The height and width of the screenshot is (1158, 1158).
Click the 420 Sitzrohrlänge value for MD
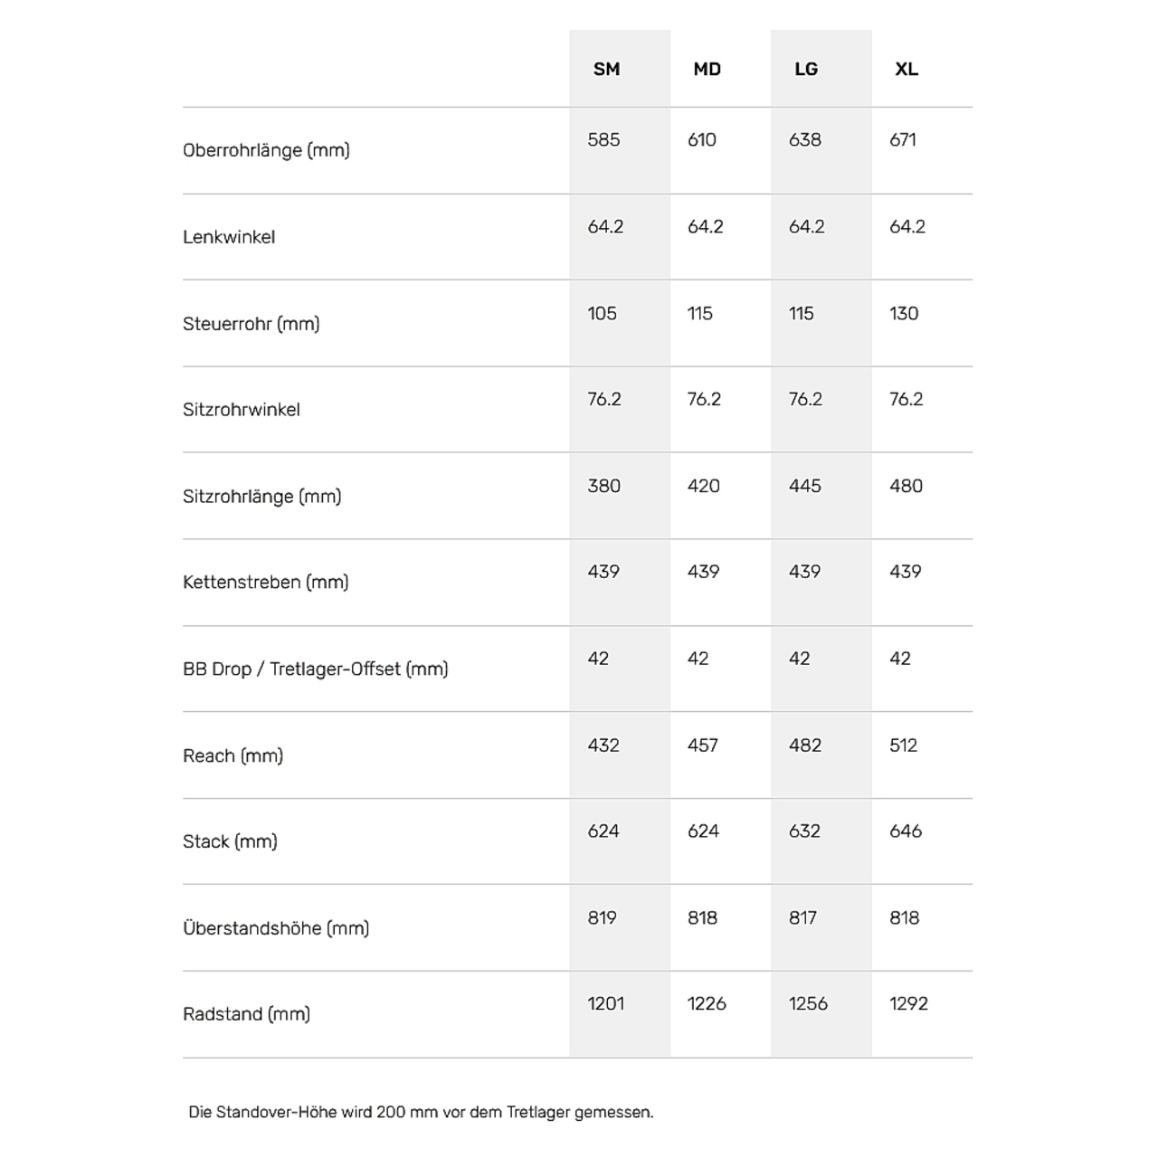[x=704, y=486]
